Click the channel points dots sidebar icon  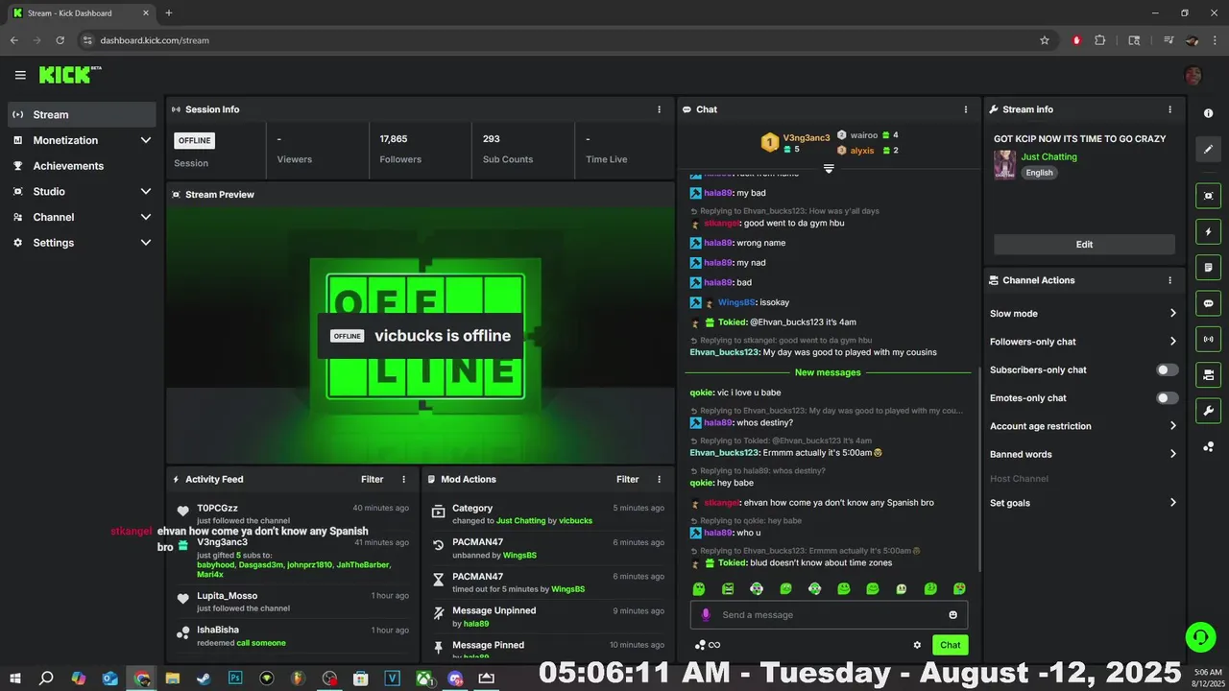[1208, 446]
